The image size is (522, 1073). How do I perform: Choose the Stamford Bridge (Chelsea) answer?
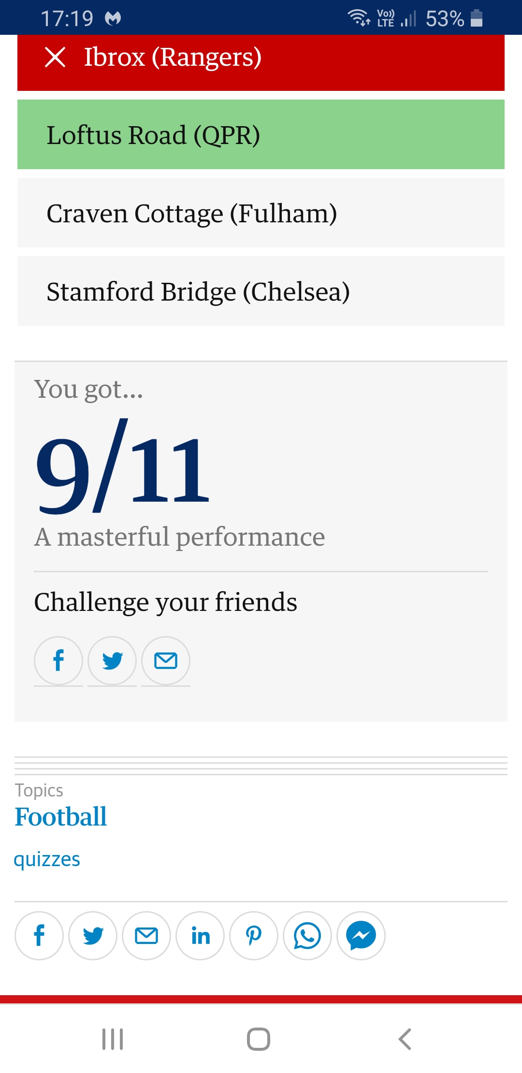261,291
